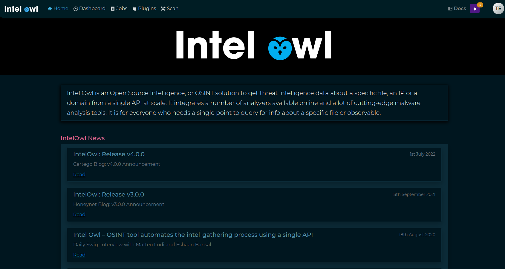Click the Jobs list icon
505x269 pixels.
coord(113,9)
